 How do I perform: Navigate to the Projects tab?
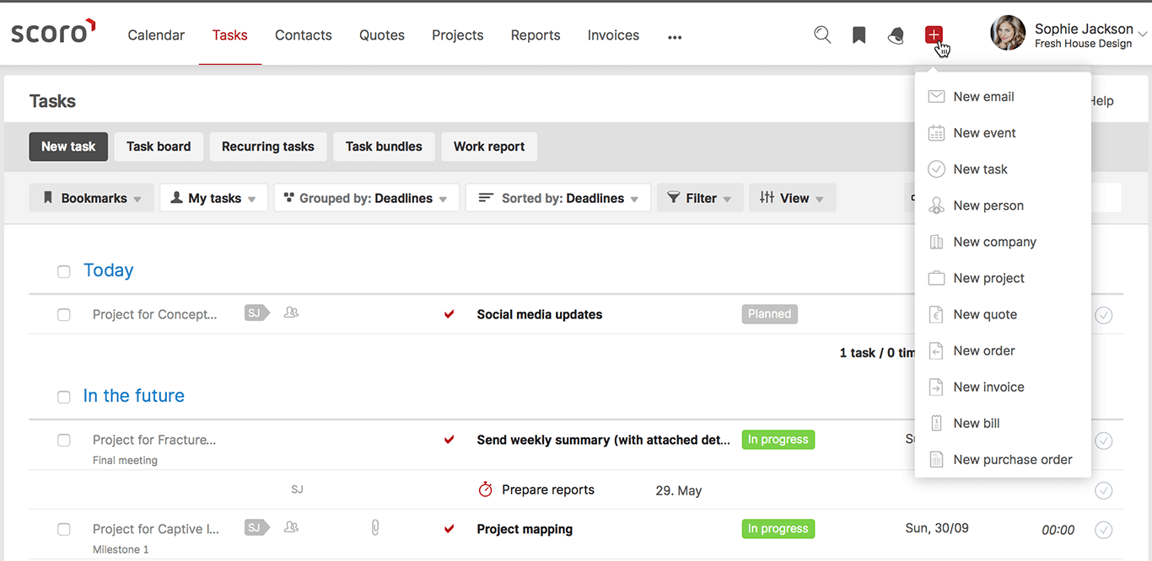tap(458, 35)
